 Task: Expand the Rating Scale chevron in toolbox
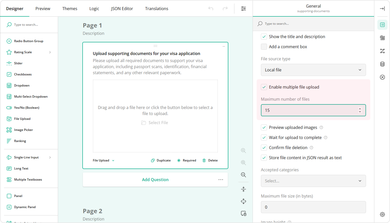point(50,52)
